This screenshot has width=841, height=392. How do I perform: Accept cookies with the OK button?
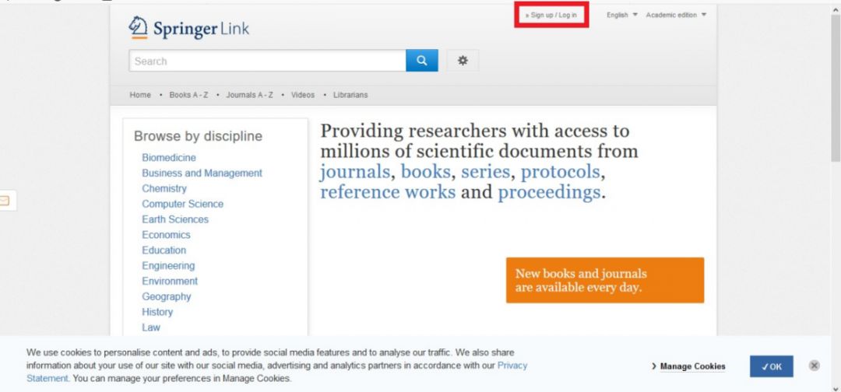pos(771,366)
